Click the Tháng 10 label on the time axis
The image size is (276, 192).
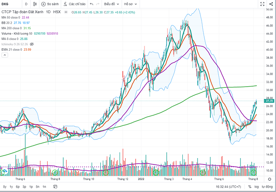88,179
